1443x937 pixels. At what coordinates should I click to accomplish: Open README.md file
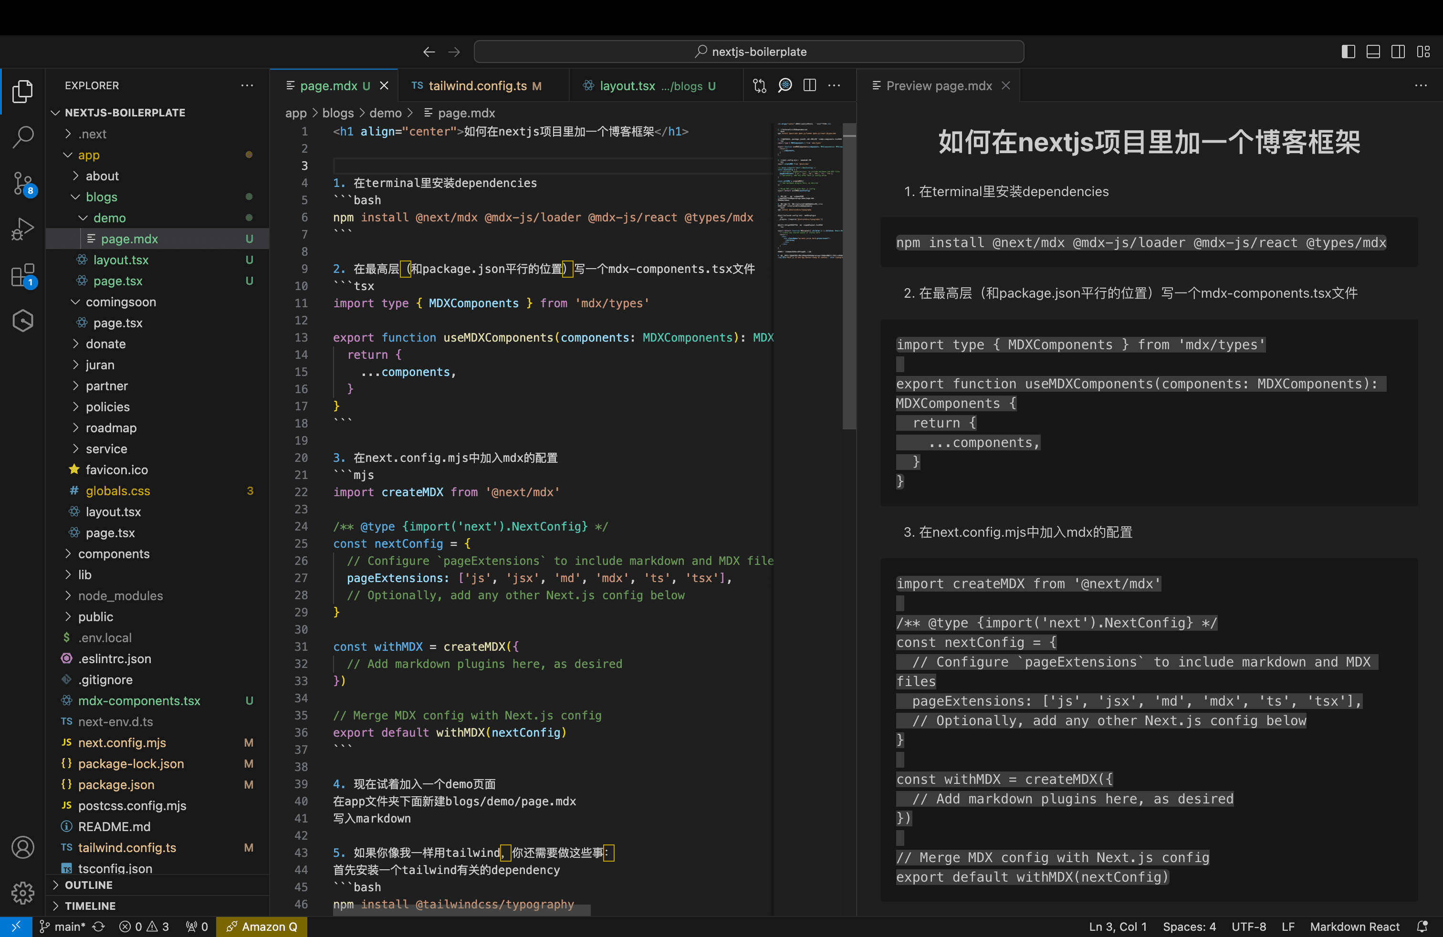click(157, 827)
